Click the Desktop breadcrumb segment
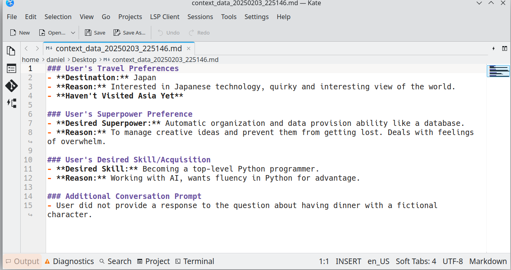 click(x=84, y=60)
